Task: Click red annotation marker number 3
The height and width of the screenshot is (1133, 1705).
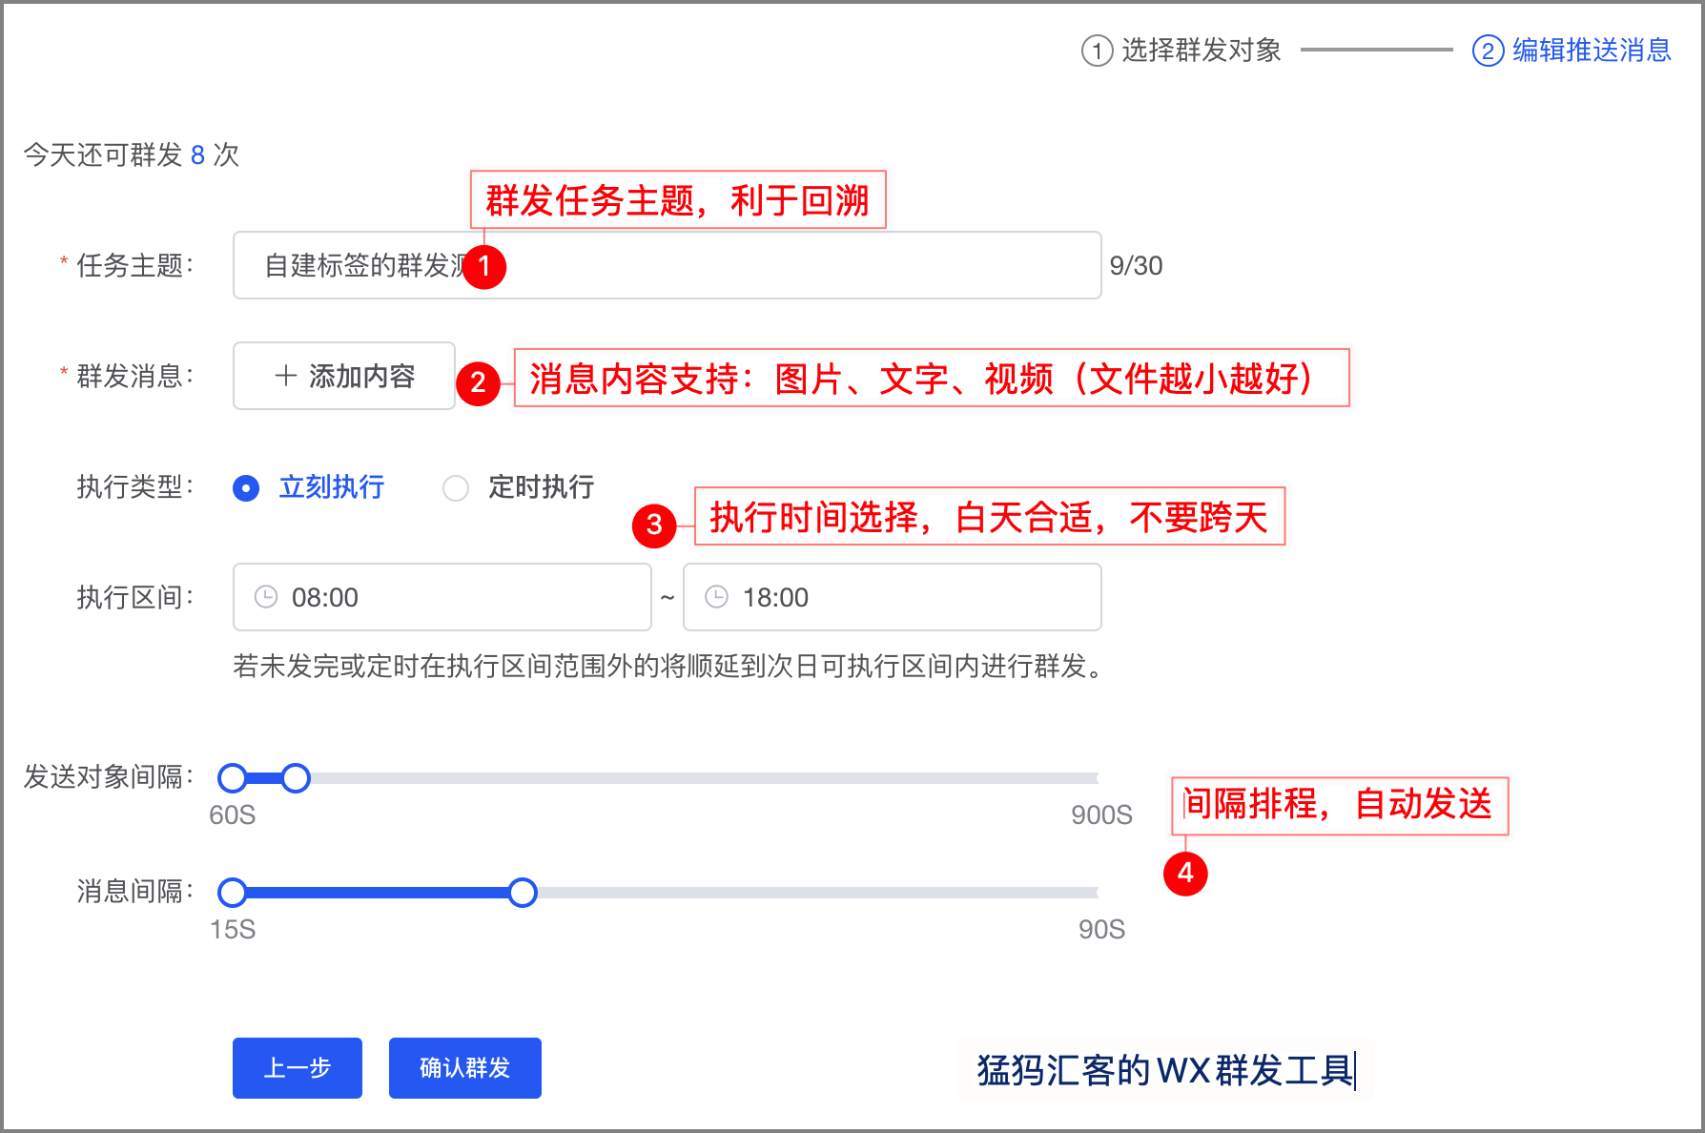Action: coord(654,525)
